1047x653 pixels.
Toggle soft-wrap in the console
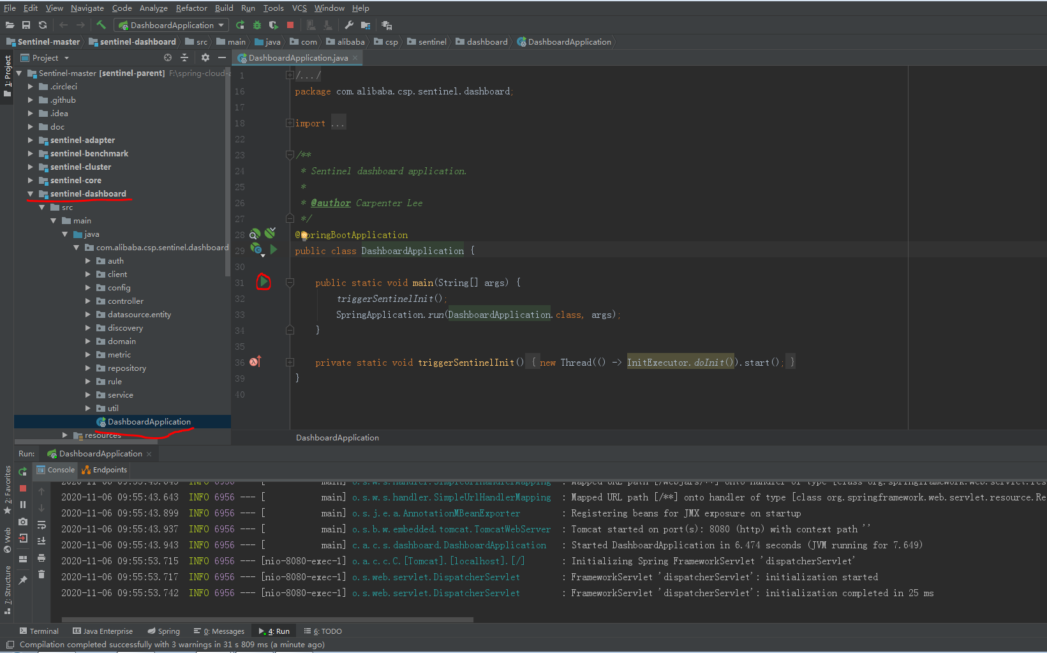tap(41, 525)
